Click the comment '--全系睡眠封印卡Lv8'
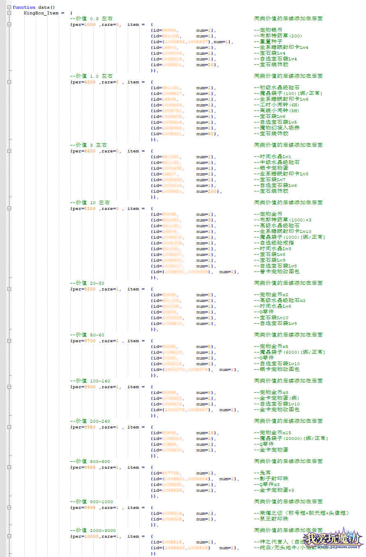Image resolution: width=366 pixels, height=557 pixels. (x=281, y=174)
